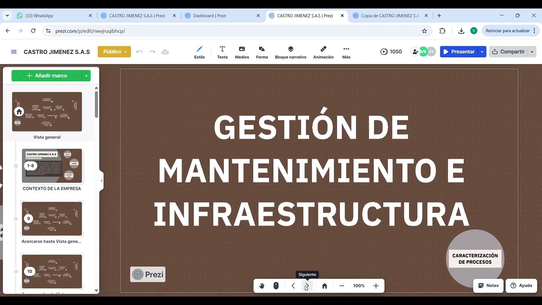Return to home overview

(x=324, y=286)
